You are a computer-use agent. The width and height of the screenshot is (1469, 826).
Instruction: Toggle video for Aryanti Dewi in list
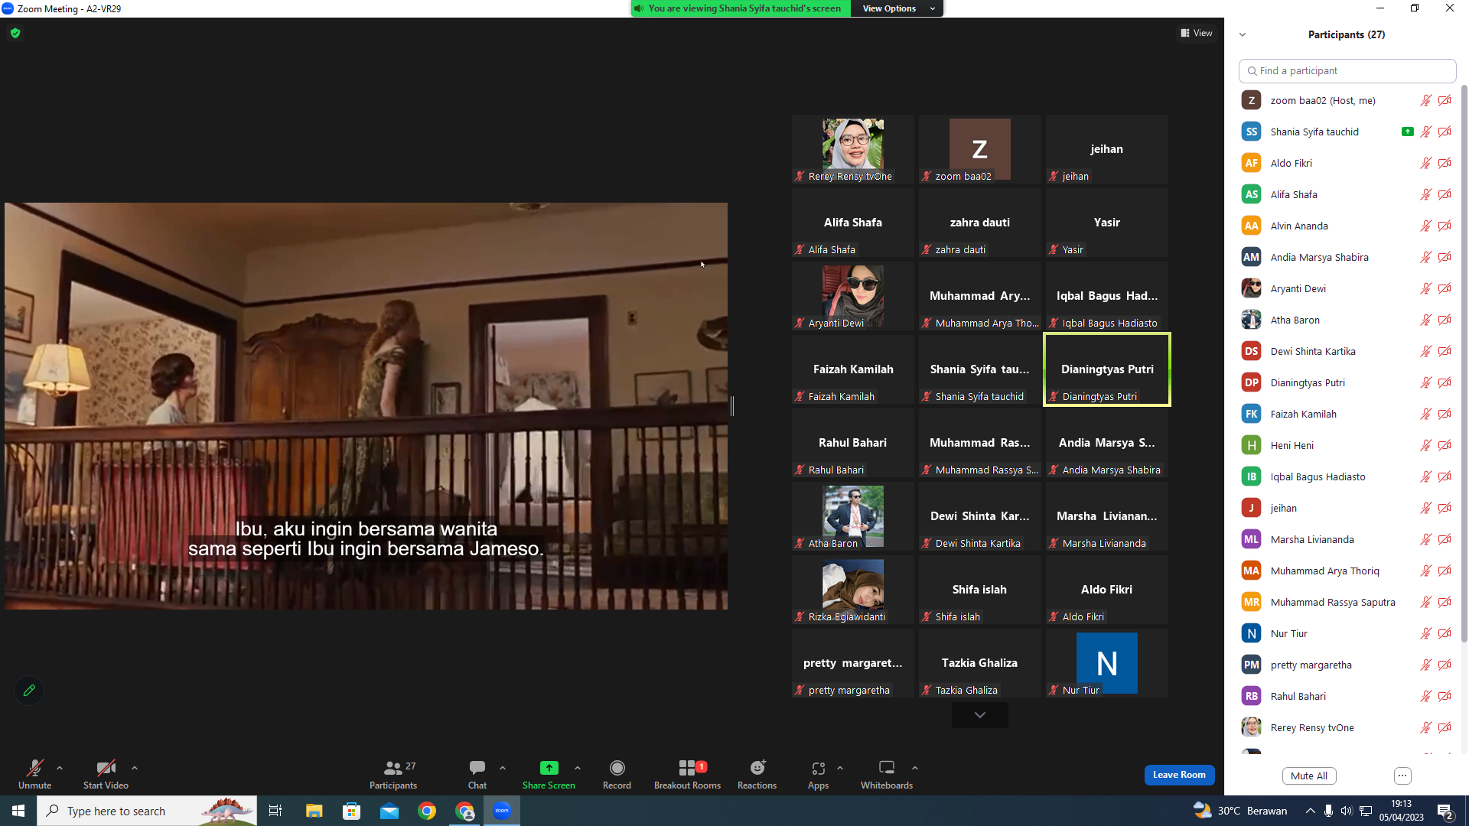(1445, 288)
